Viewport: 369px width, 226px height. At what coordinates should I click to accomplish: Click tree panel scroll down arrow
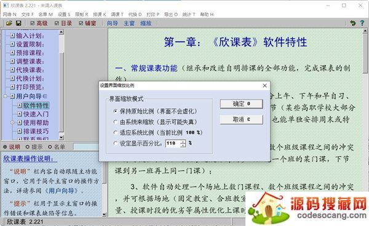[61, 138]
